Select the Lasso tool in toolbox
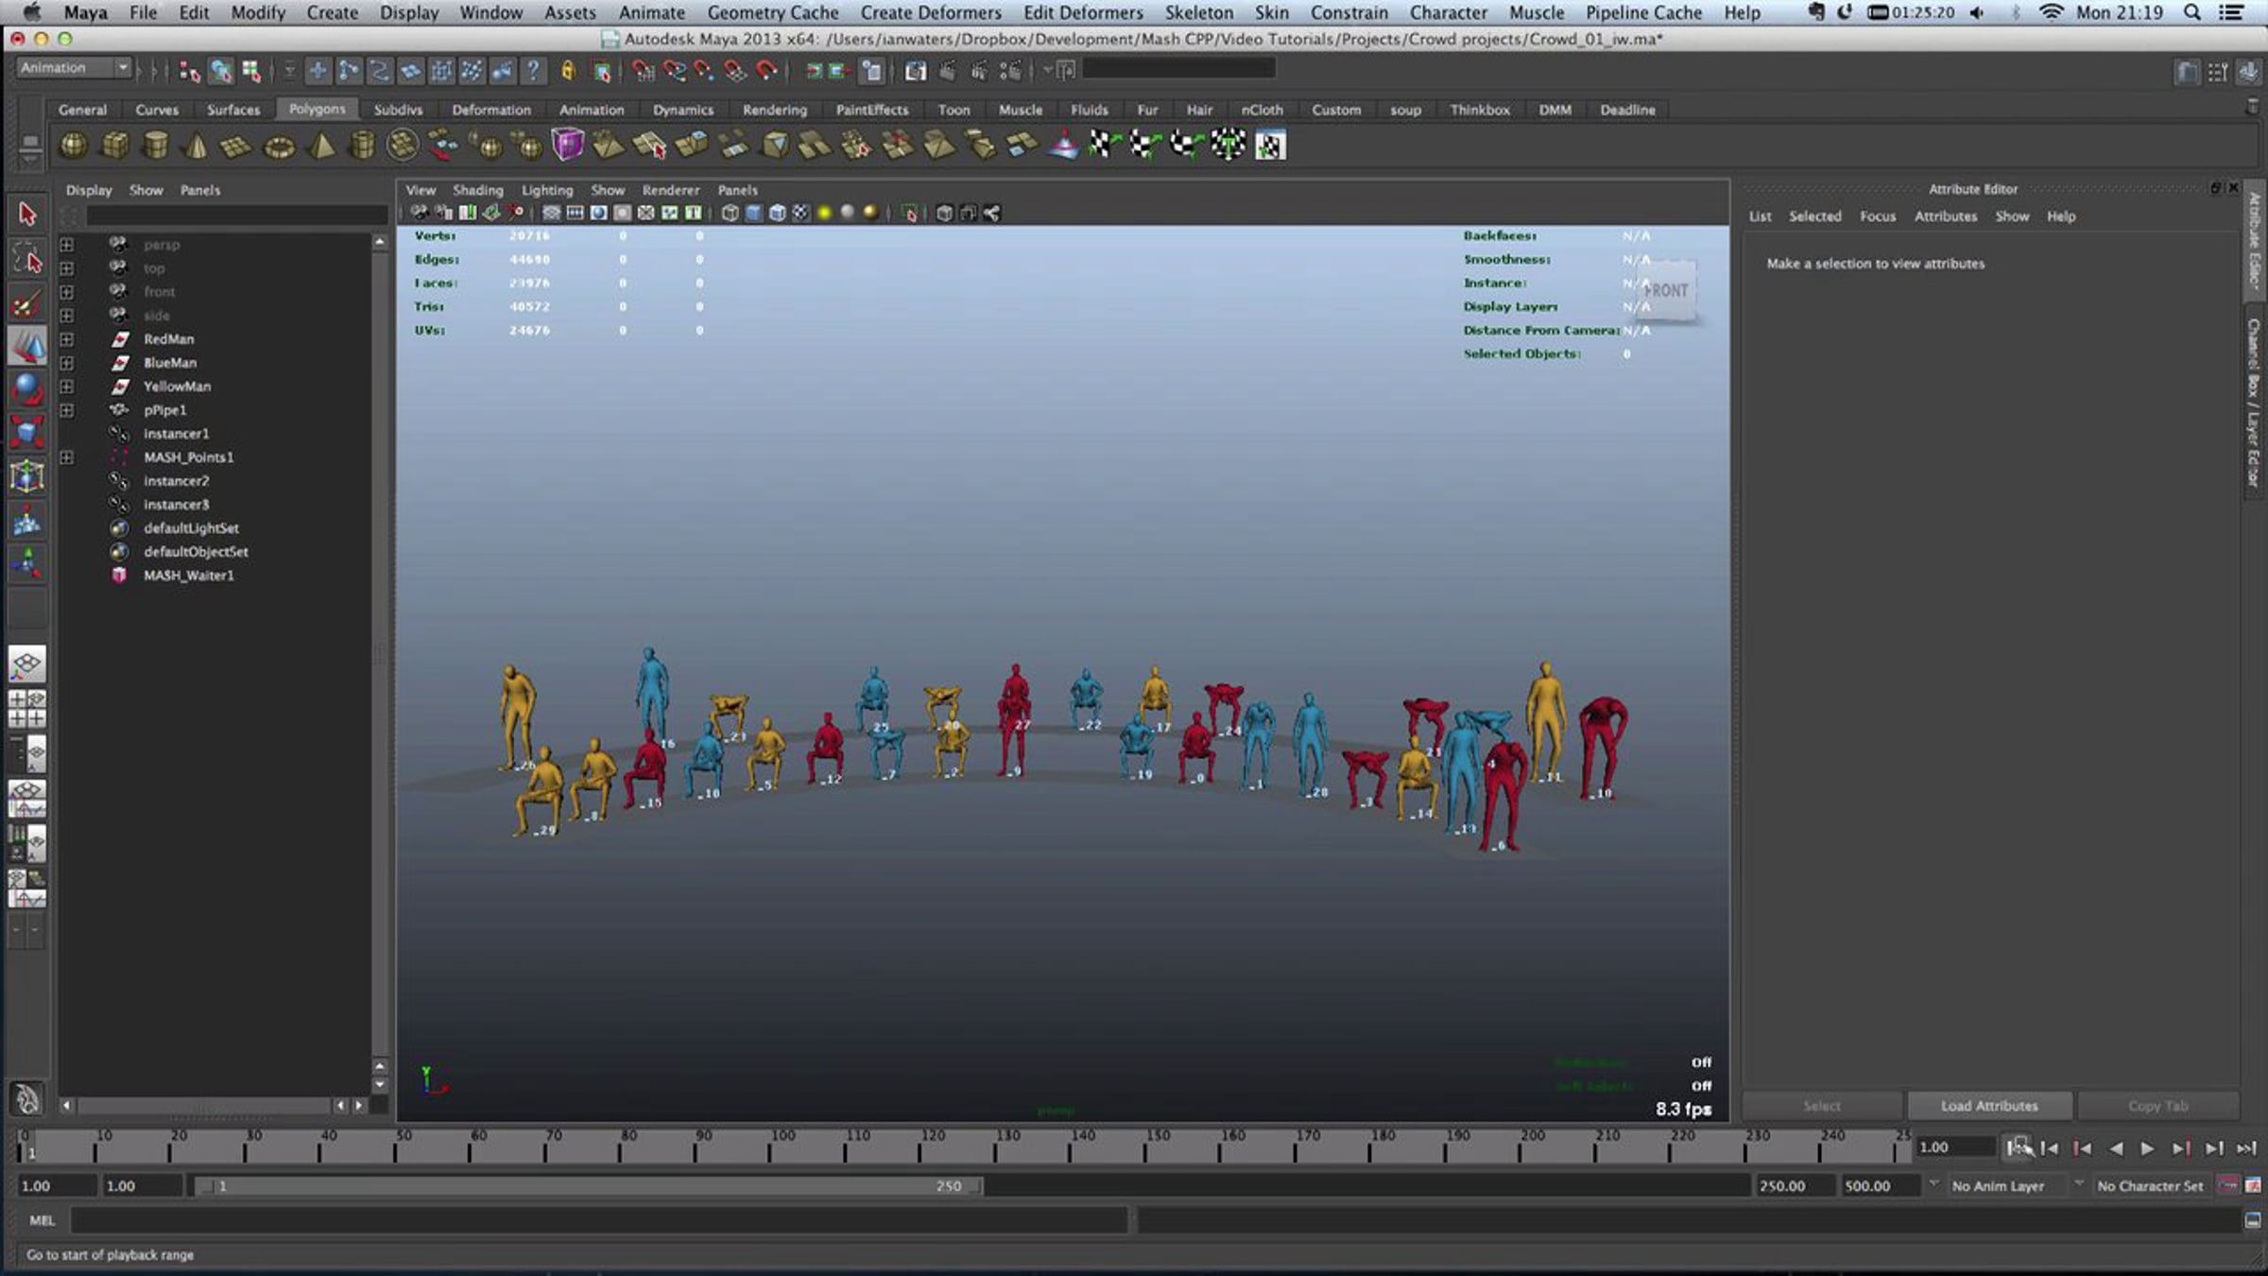Viewport: 2268px width, 1276px height. (27, 259)
